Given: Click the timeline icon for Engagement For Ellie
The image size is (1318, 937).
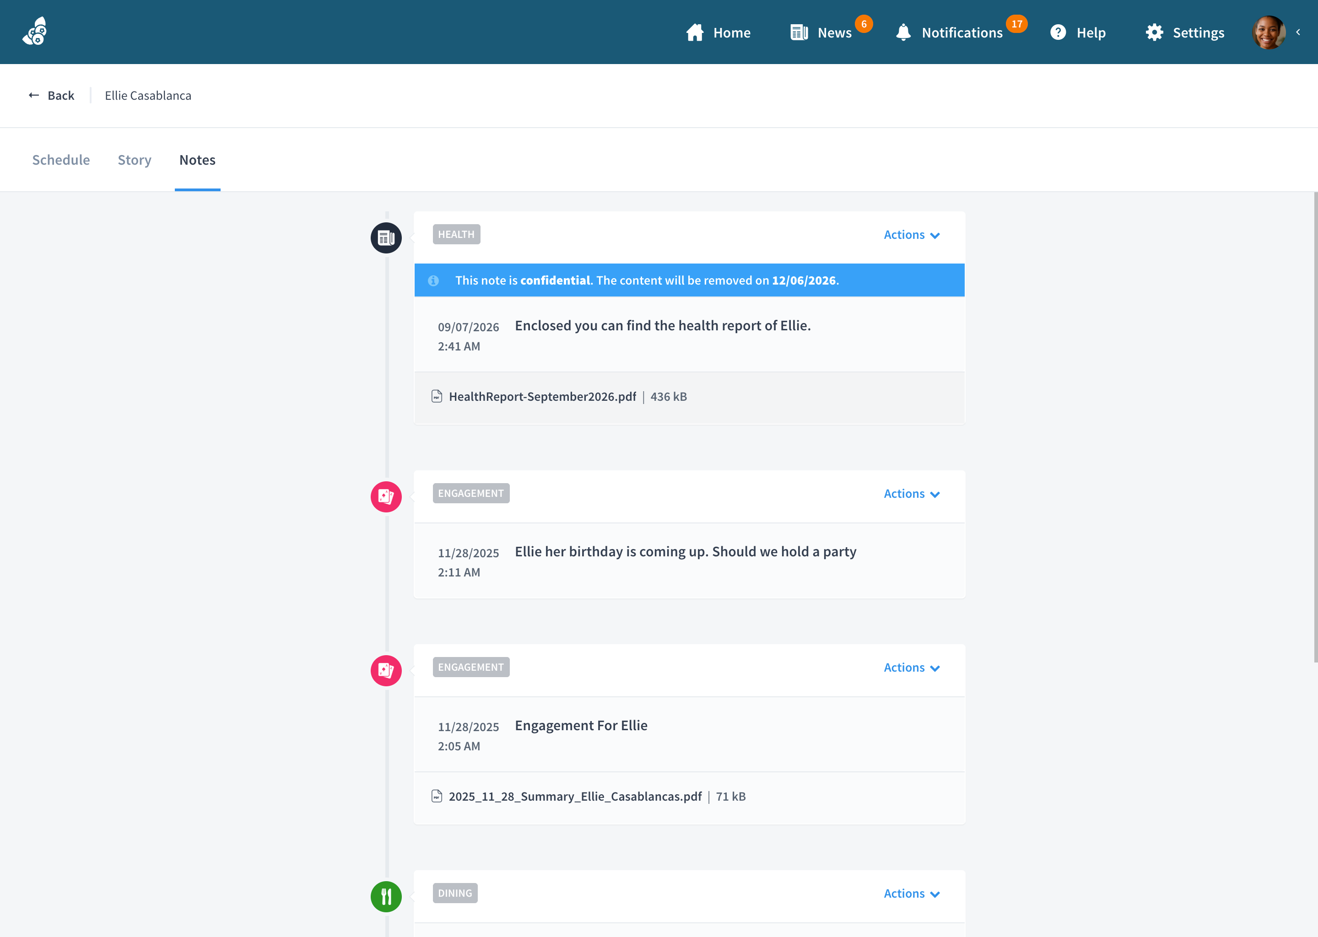Looking at the screenshot, I should [x=386, y=670].
